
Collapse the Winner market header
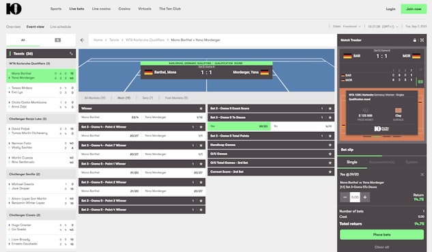[142, 109]
